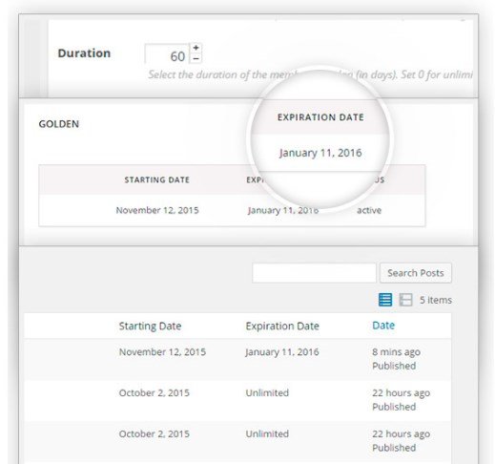Click STARTING DATE header in Golden table

(x=157, y=179)
